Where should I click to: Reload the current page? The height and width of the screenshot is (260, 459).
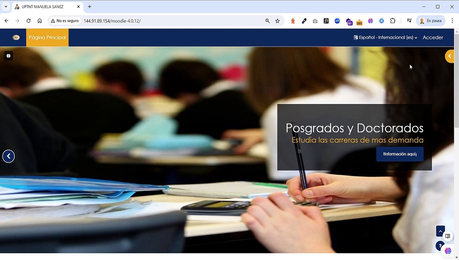(29, 21)
